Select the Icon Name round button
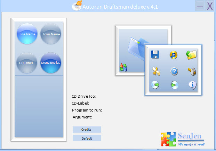This screenshot has width=216, height=151. 51,34
